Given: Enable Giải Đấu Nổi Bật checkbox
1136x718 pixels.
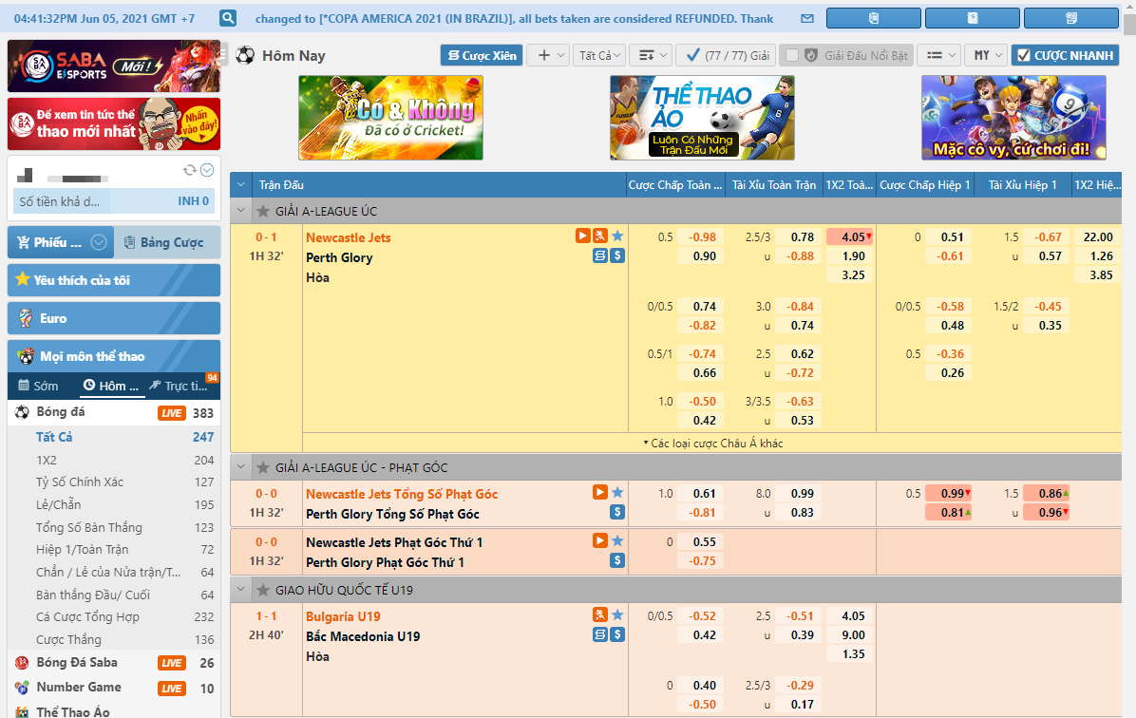Looking at the screenshot, I should 791,56.
